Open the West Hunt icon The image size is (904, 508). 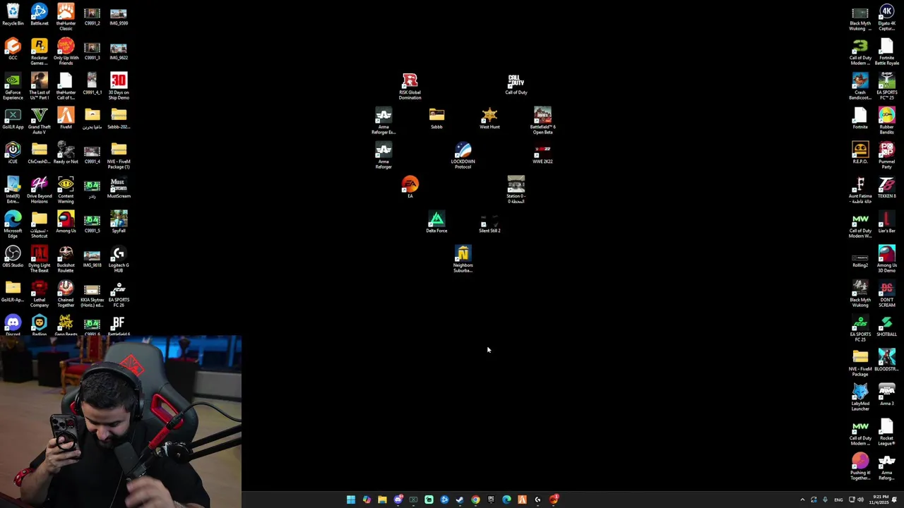(x=489, y=118)
